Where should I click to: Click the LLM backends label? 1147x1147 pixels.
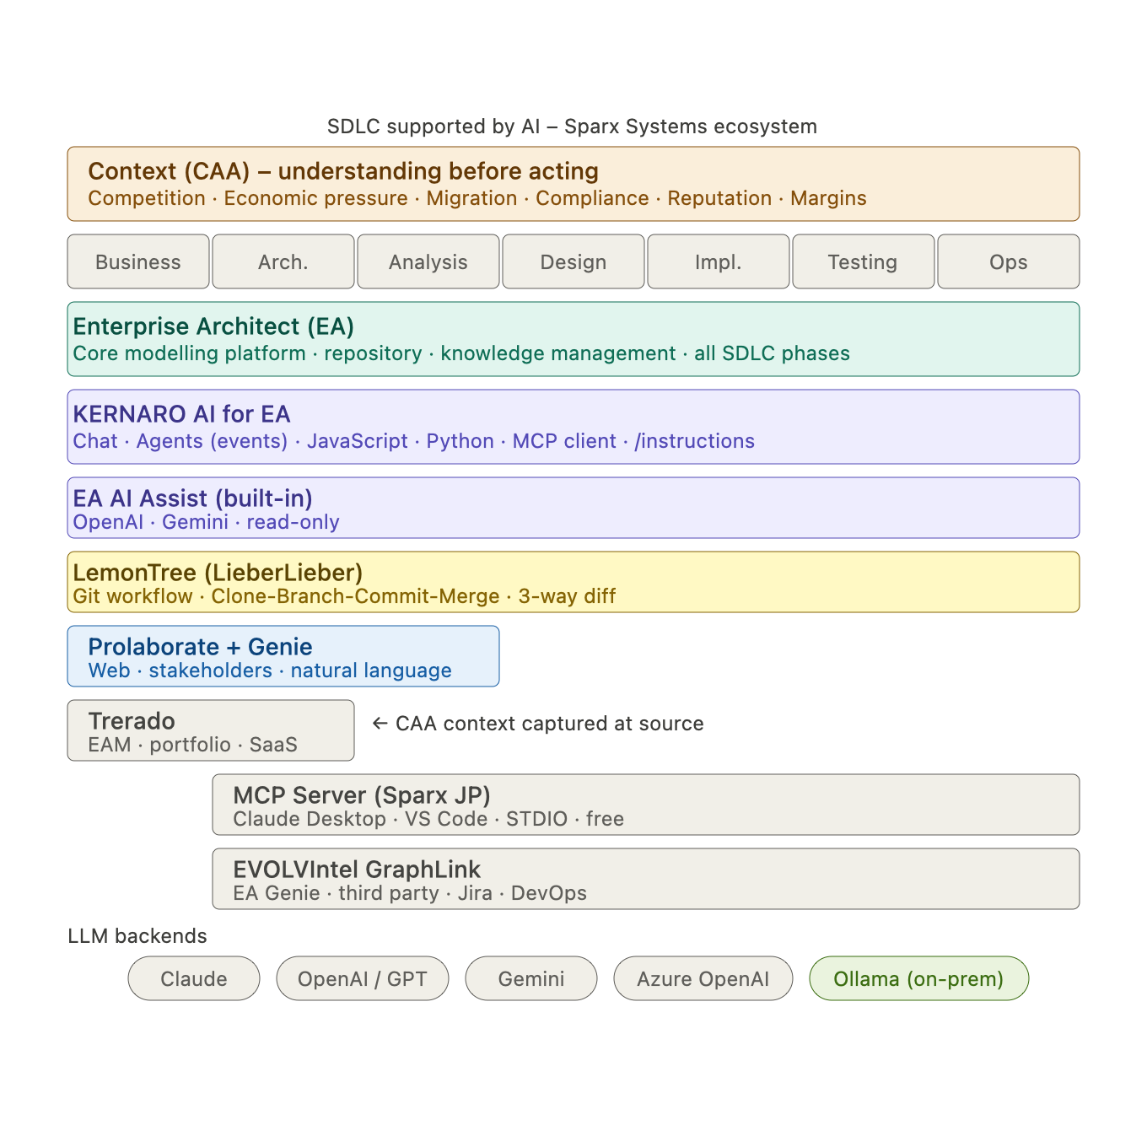coord(137,936)
